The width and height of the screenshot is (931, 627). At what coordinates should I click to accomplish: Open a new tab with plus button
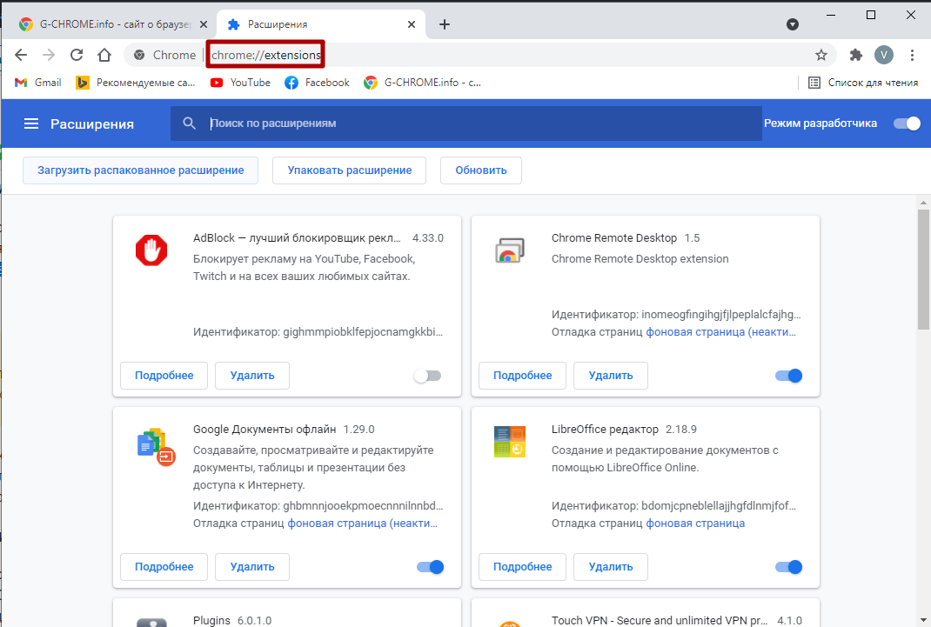point(444,24)
